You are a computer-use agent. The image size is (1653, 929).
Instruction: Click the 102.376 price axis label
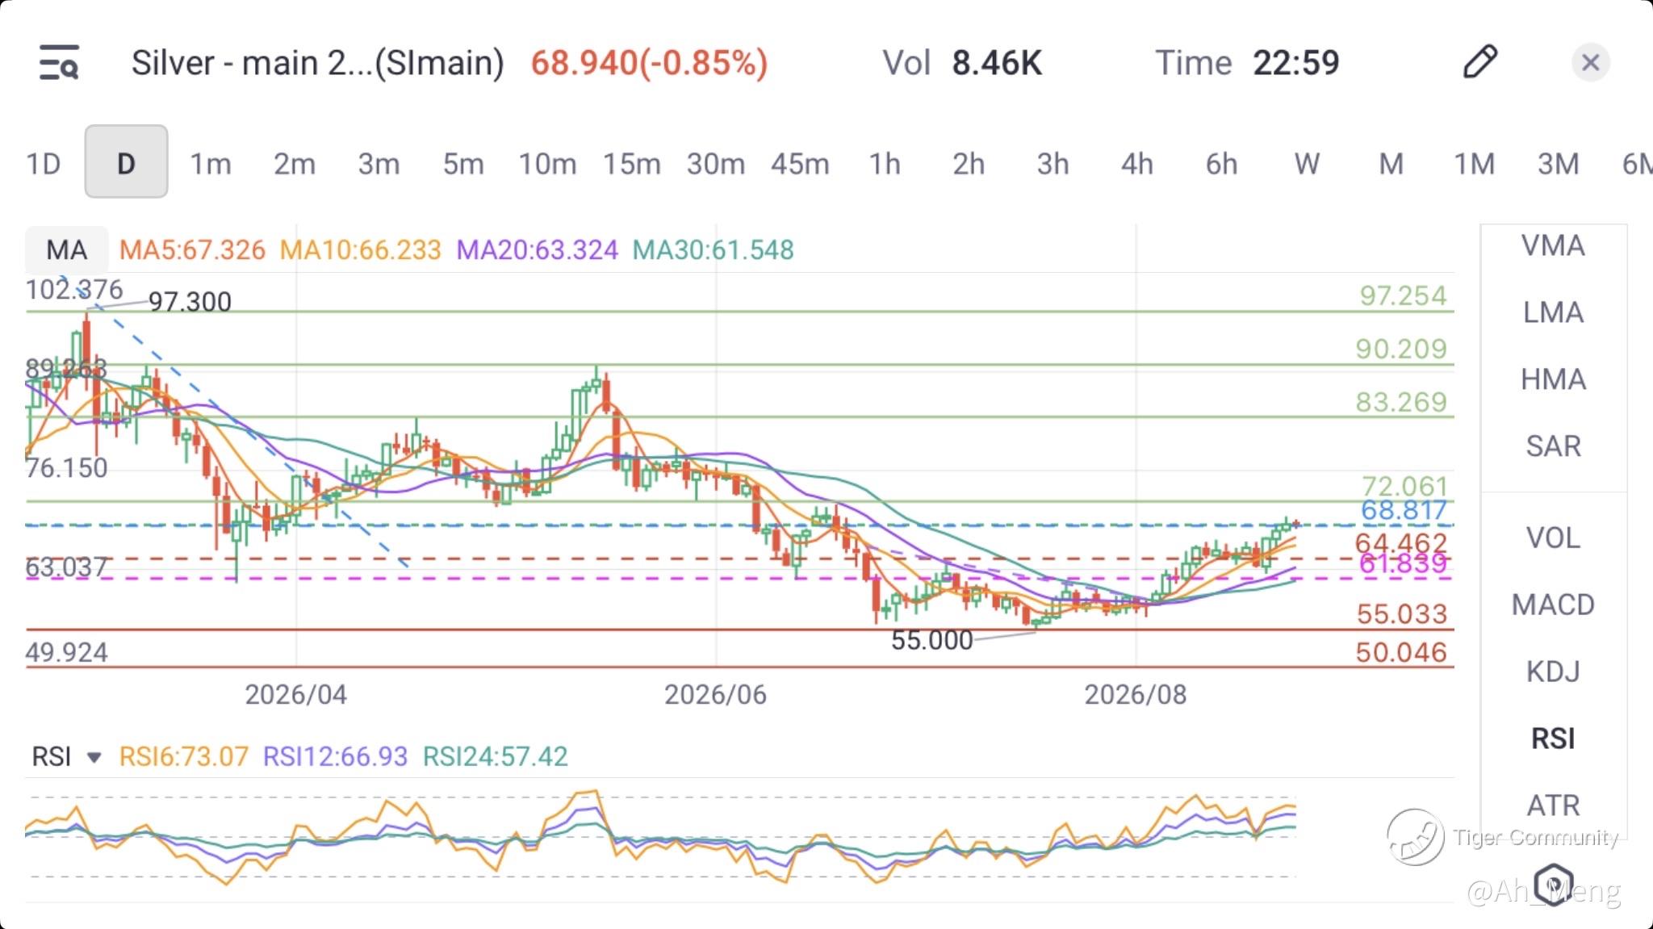[x=73, y=289]
